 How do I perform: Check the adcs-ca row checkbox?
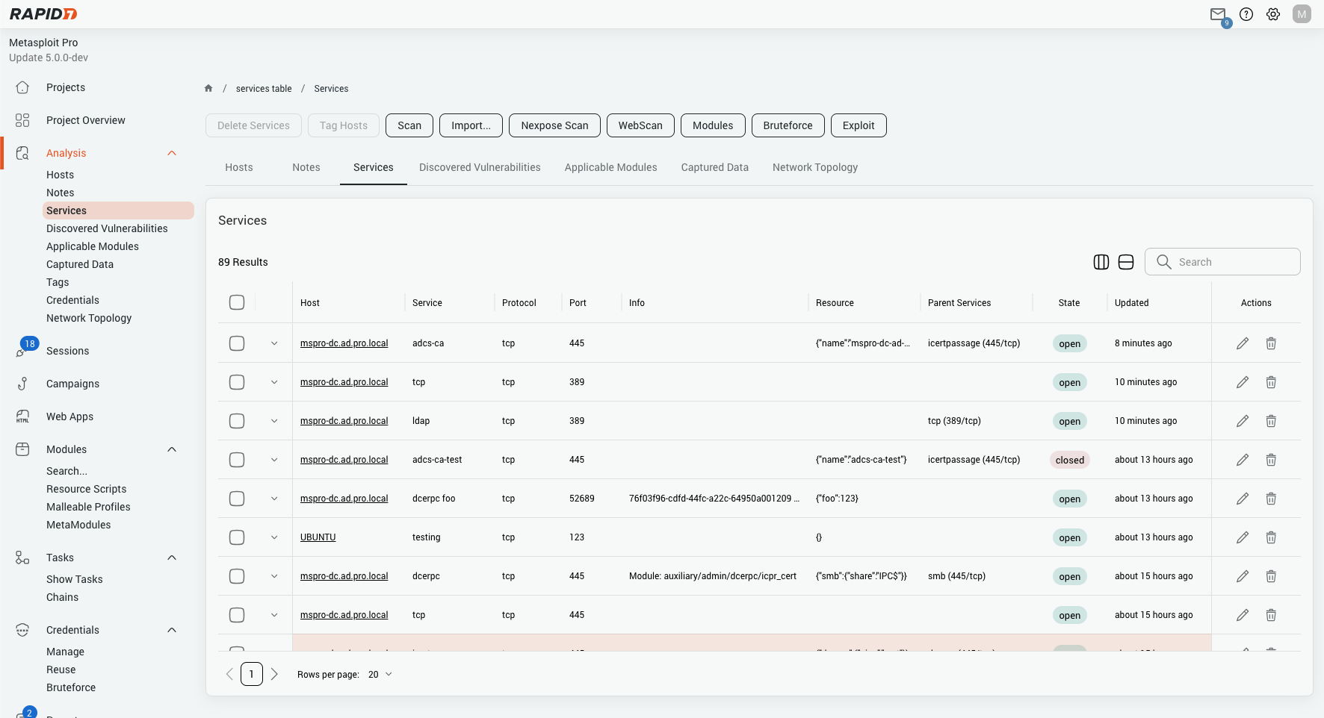237,343
